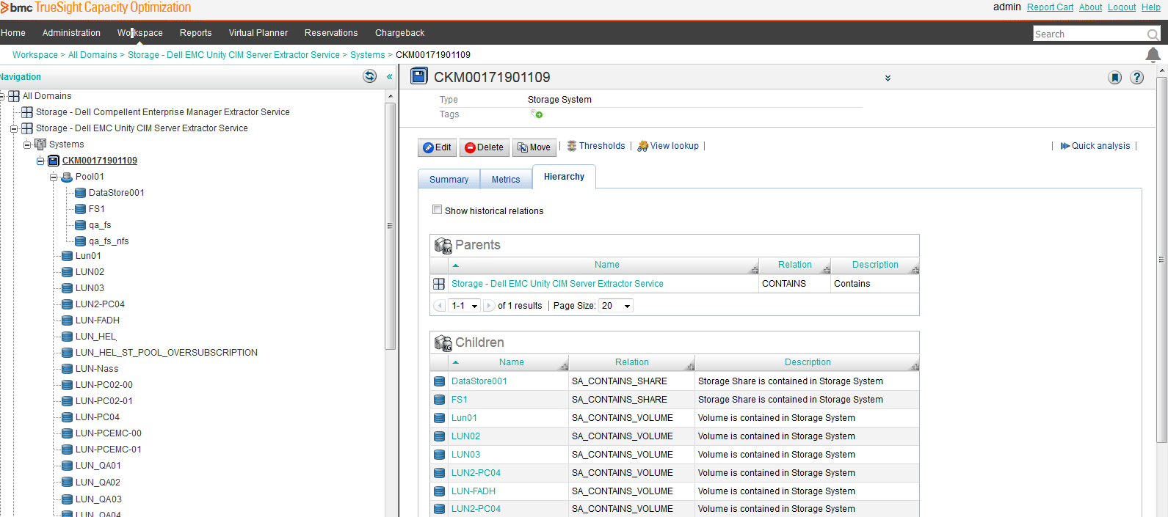The width and height of the screenshot is (1168, 517).
Task: Switch to the Summary tab
Action: tap(449, 180)
